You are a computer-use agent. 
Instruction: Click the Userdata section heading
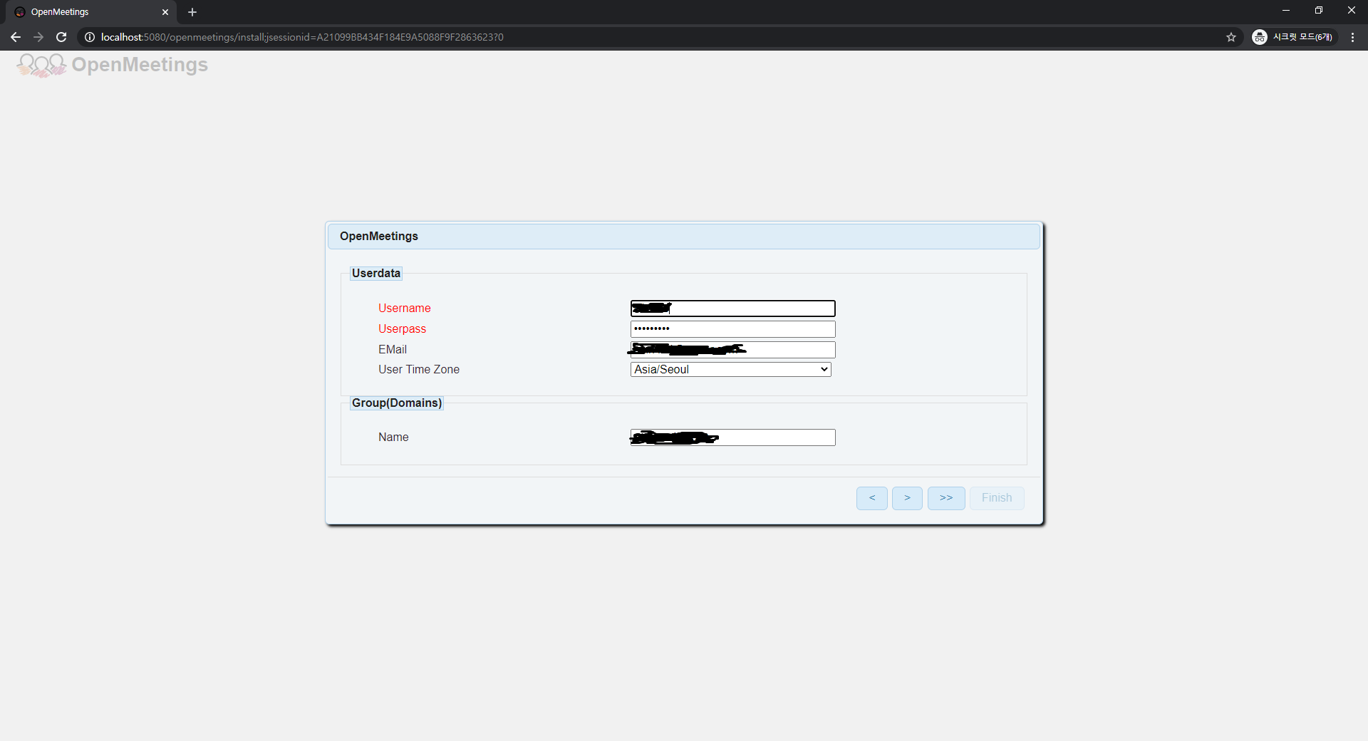[x=376, y=274]
